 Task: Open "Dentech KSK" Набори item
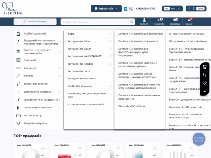click(131, 106)
